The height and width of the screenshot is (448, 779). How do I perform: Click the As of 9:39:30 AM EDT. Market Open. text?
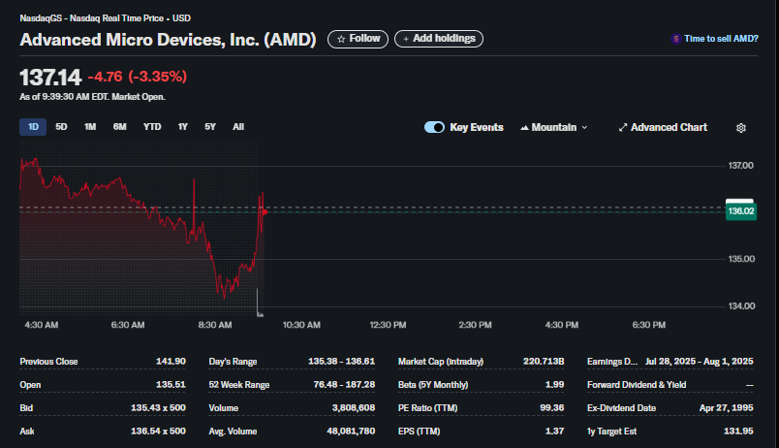(x=92, y=97)
